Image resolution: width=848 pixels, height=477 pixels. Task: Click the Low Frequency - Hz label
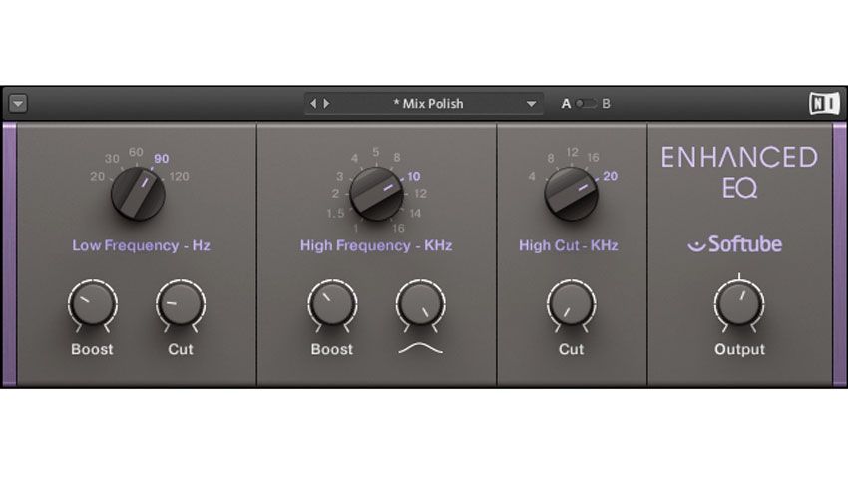(x=141, y=246)
